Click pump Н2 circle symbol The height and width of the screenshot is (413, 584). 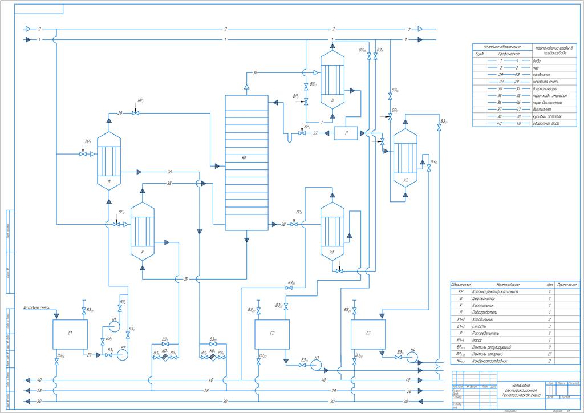[123, 355]
